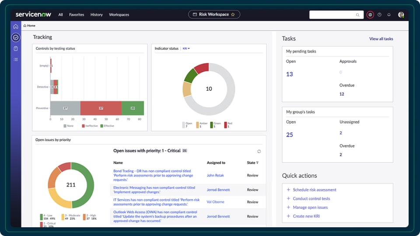Click the list icon in the left sidebar
This screenshot has height=236, width=420.
(x=16, y=59)
